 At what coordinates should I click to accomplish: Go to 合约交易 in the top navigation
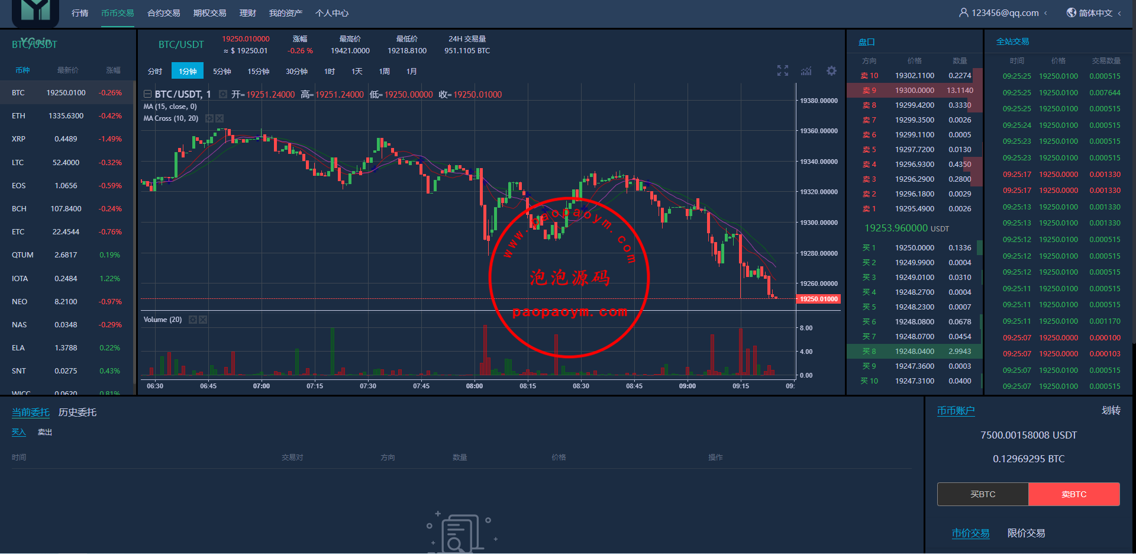point(163,13)
